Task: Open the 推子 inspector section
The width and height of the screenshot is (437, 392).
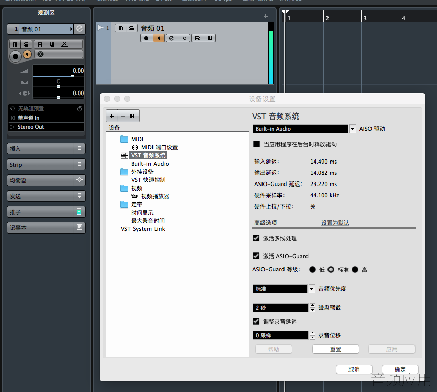Action: [40, 212]
